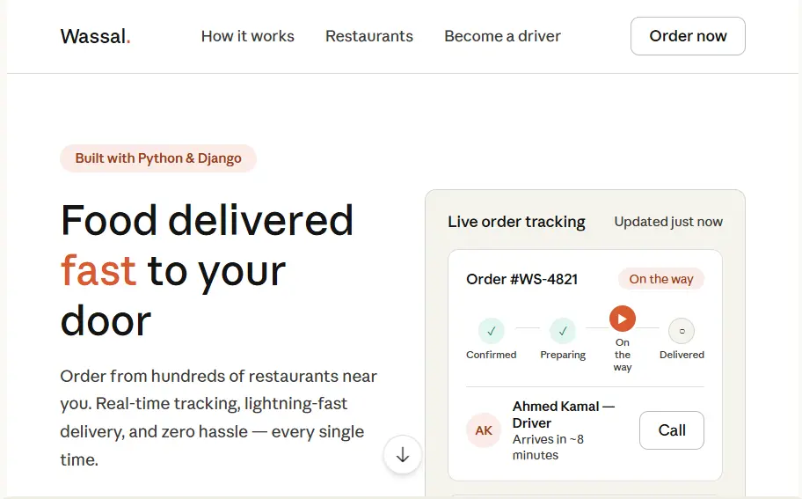Open the How it works page
This screenshot has height=499, width=802.
click(x=248, y=36)
